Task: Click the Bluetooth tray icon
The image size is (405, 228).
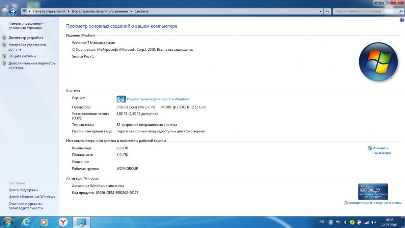Action: tap(345, 222)
